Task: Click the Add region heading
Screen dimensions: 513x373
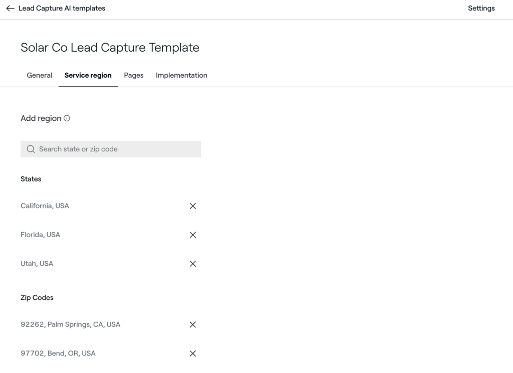Action: click(x=41, y=118)
